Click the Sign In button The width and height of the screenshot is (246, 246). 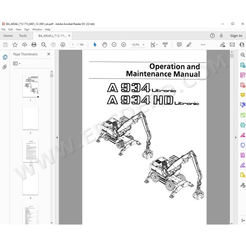[236, 35]
